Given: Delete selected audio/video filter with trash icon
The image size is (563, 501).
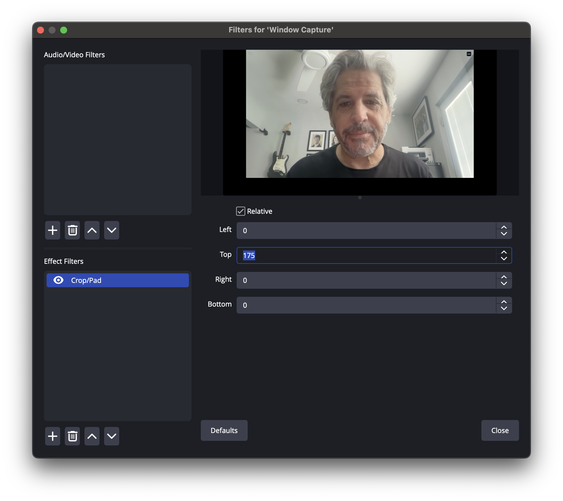Looking at the screenshot, I should point(72,231).
